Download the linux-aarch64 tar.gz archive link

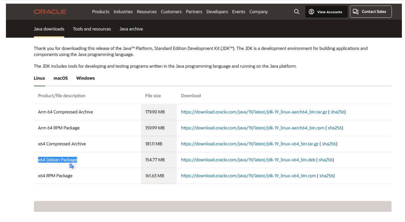(254, 112)
